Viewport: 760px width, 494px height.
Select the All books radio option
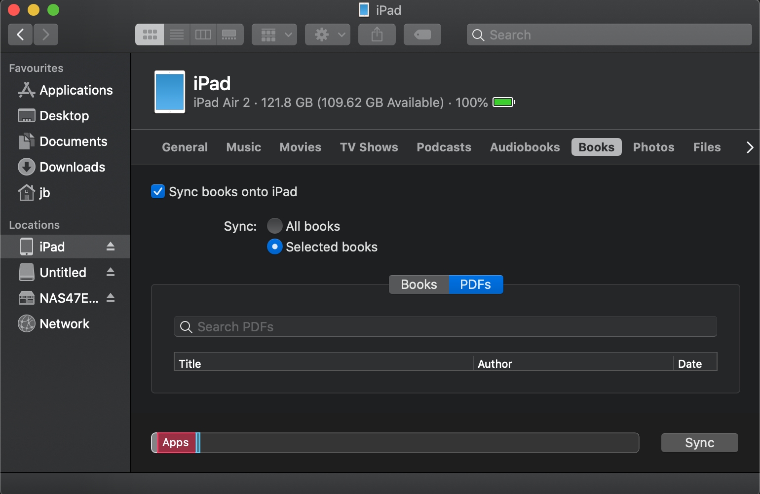point(275,226)
